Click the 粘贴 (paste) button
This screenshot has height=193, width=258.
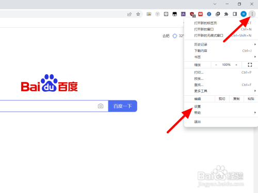tap(251, 99)
